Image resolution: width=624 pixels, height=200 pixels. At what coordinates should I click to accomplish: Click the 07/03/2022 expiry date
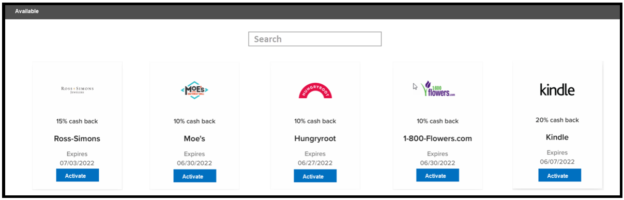pyautogui.click(x=77, y=163)
